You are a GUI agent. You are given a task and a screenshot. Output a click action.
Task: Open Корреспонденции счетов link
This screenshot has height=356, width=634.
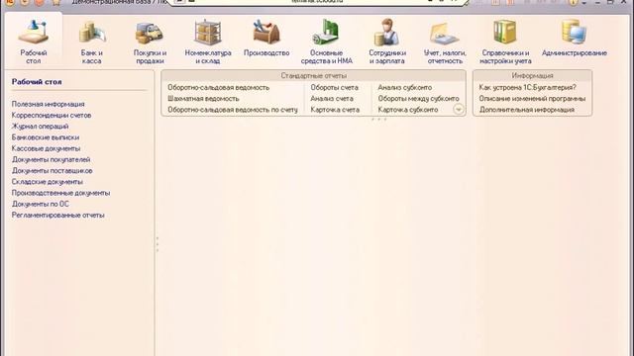click(x=52, y=115)
